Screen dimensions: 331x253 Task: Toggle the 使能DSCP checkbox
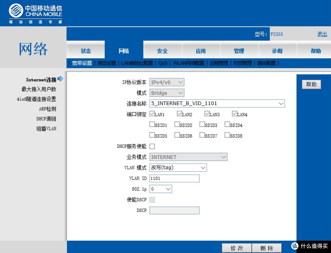point(152,200)
